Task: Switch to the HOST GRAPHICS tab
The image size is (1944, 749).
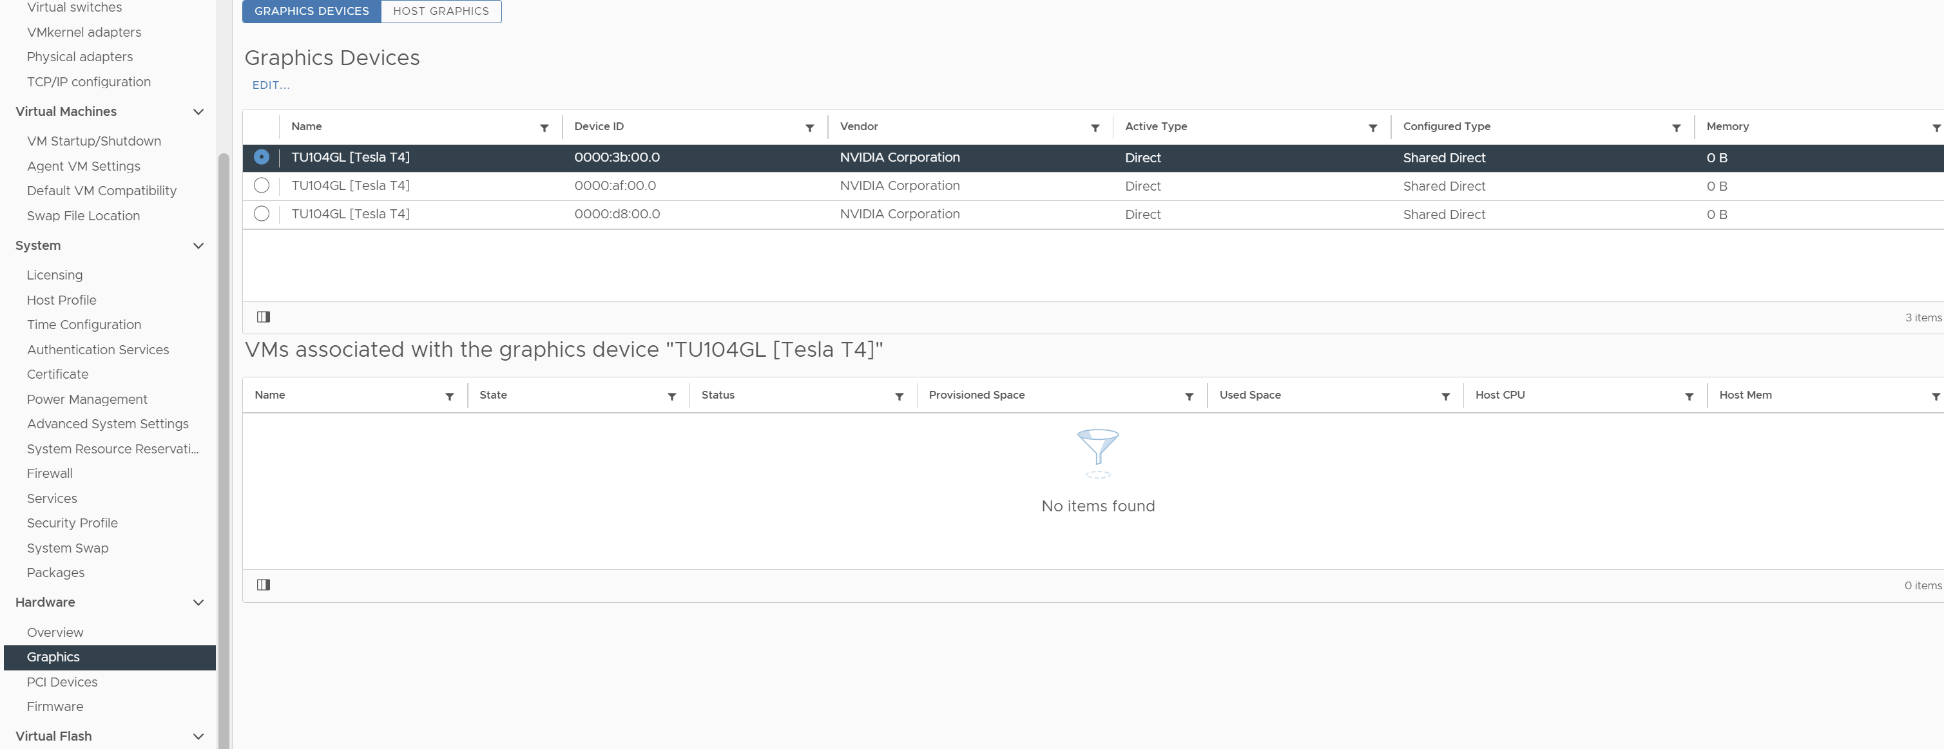Action: click(x=441, y=10)
